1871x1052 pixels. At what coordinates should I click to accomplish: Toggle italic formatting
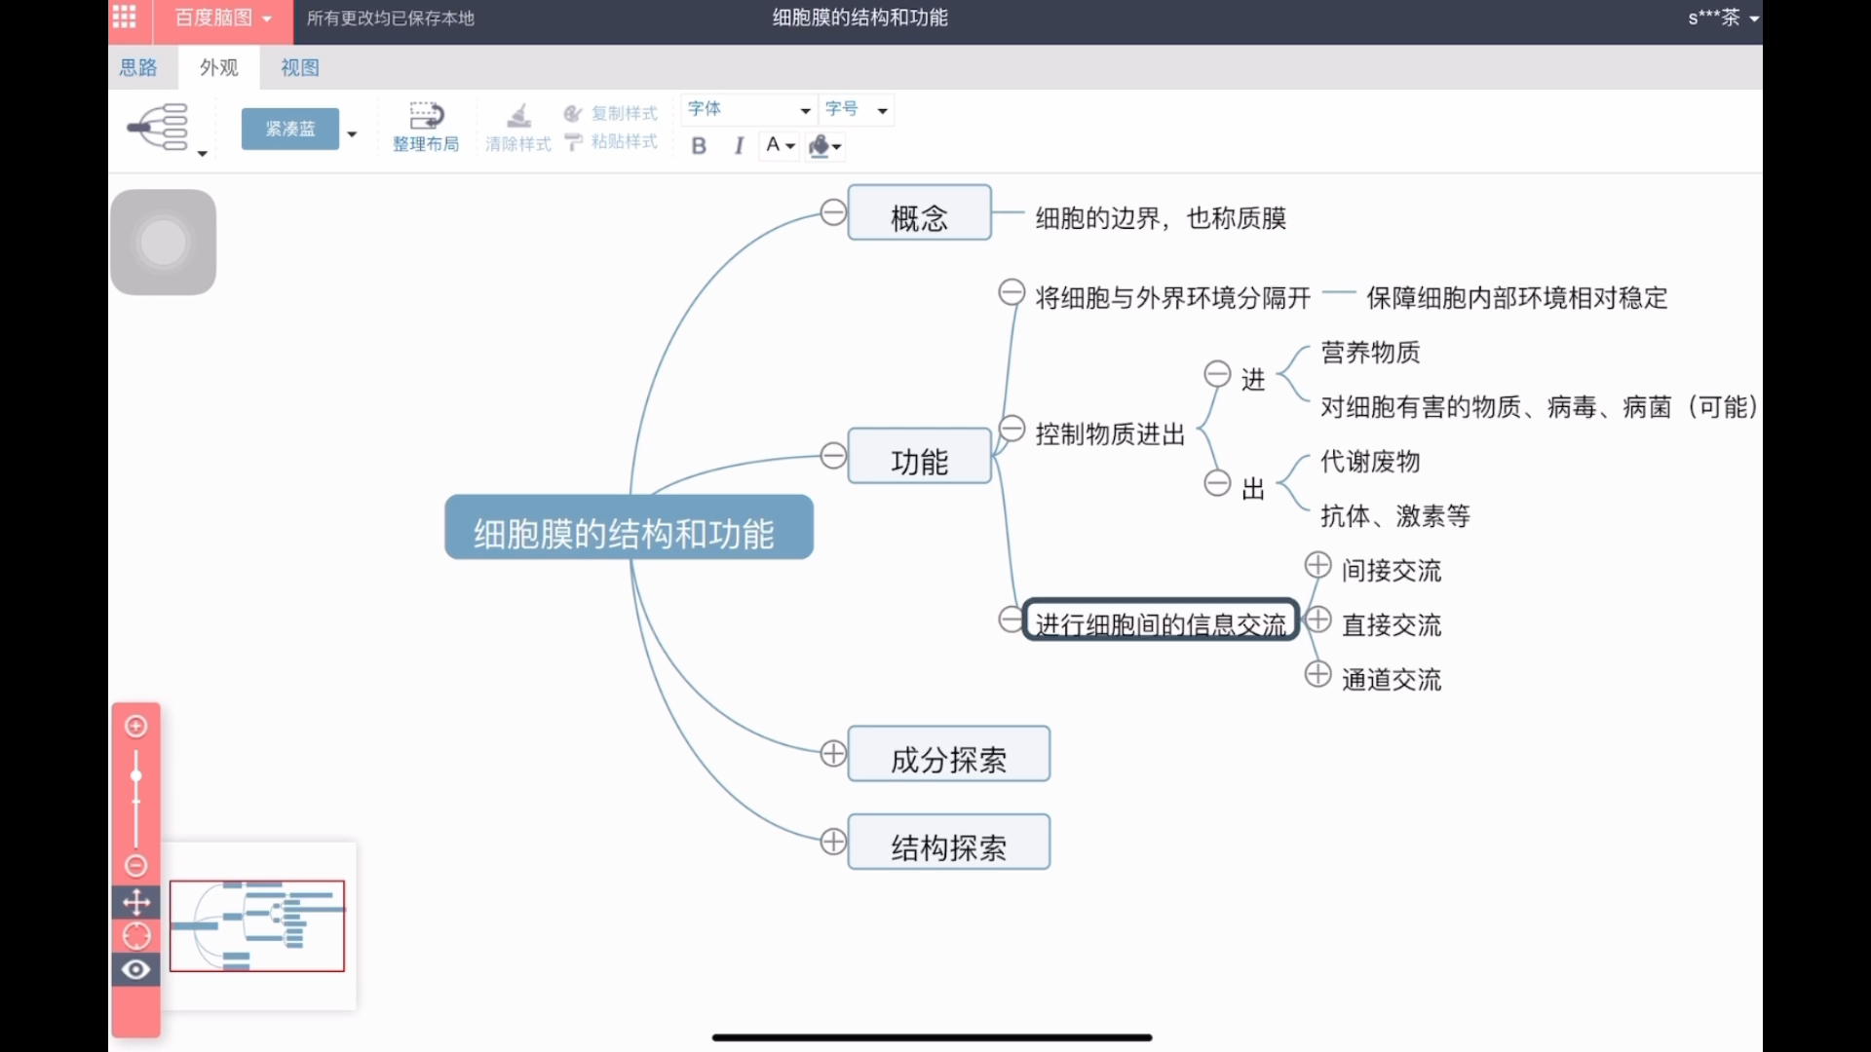click(739, 145)
